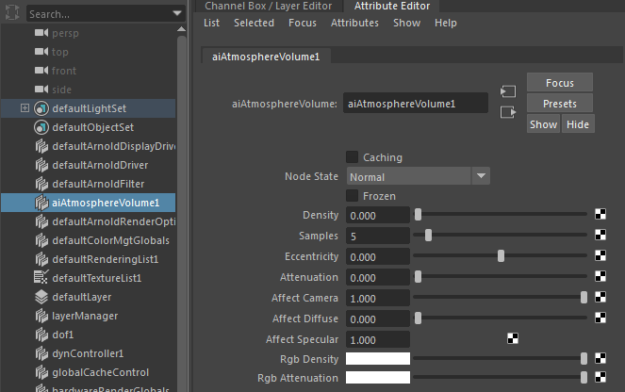
Task: Click the Eccentricity map checker icon
Action: click(600, 255)
